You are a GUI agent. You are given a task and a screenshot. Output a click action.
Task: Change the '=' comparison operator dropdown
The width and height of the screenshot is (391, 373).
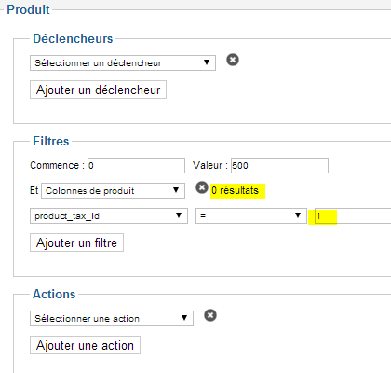[x=251, y=216]
